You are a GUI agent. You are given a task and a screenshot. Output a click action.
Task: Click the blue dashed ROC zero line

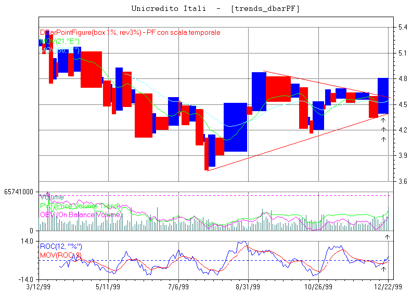(x=214, y=261)
